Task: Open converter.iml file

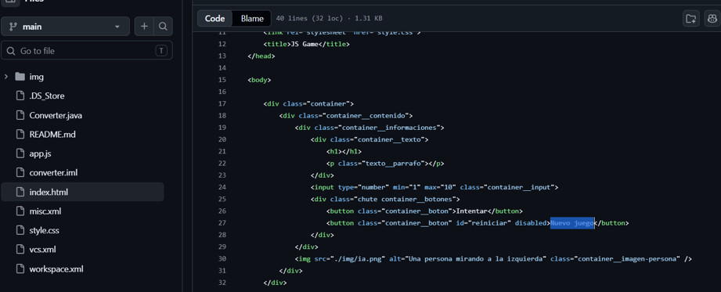Action: click(x=53, y=173)
